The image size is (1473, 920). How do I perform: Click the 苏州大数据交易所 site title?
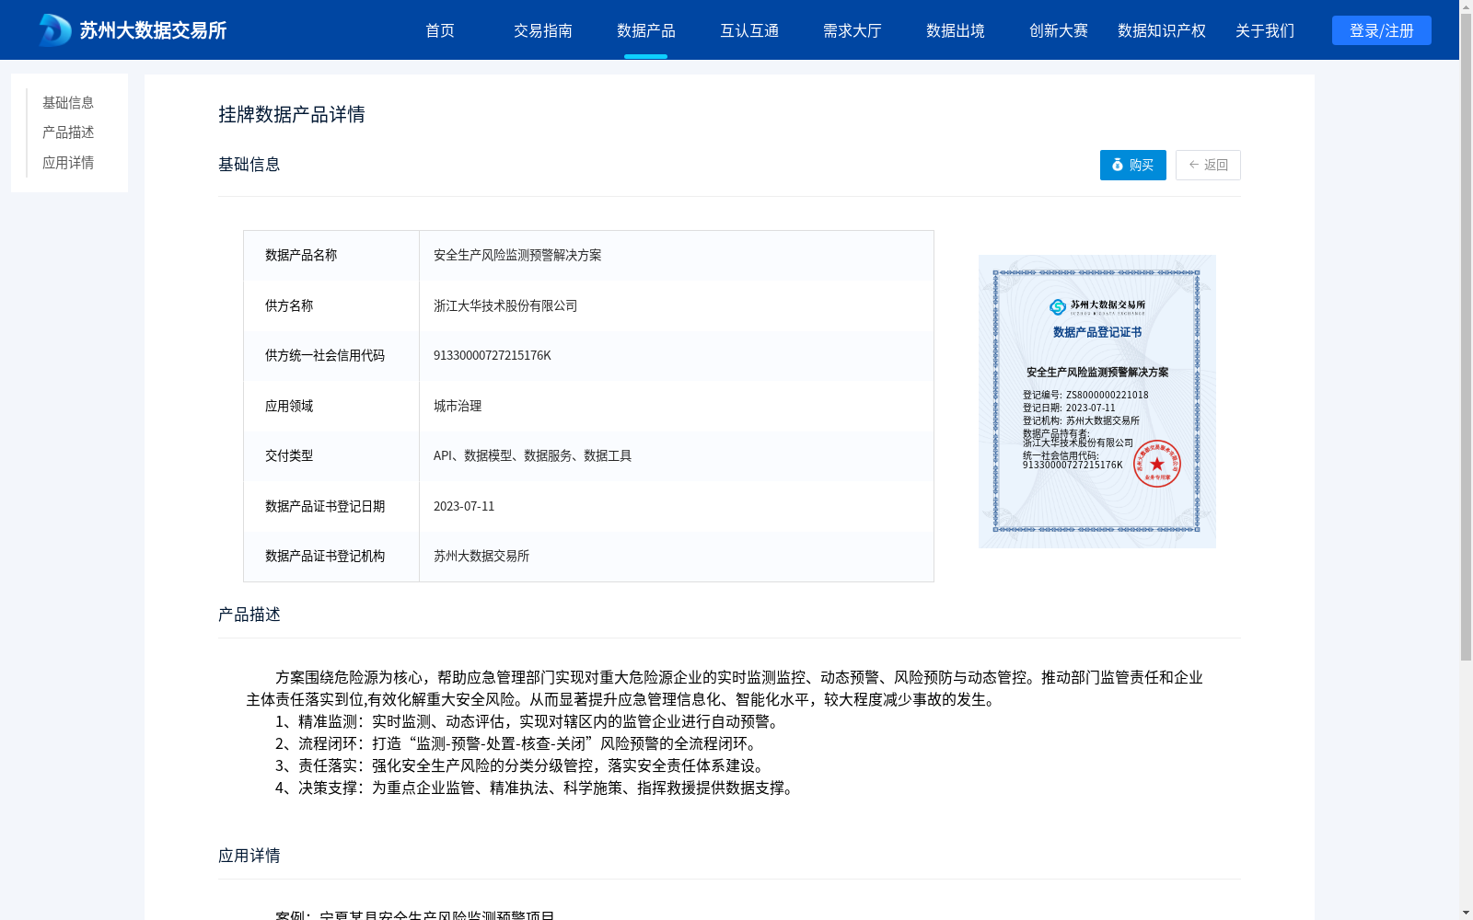(153, 30)
